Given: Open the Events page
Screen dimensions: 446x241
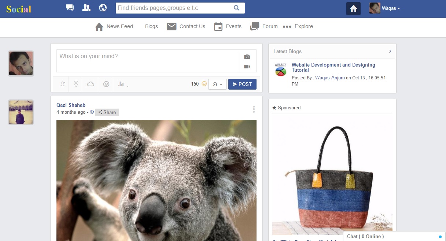Looking at the screenshot, I should point(228,26).
